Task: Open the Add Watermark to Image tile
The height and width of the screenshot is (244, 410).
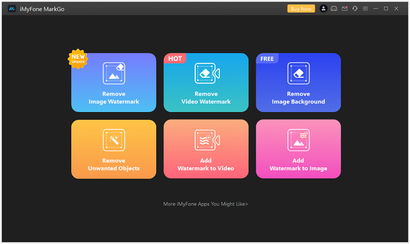Action: click(298, 149)
